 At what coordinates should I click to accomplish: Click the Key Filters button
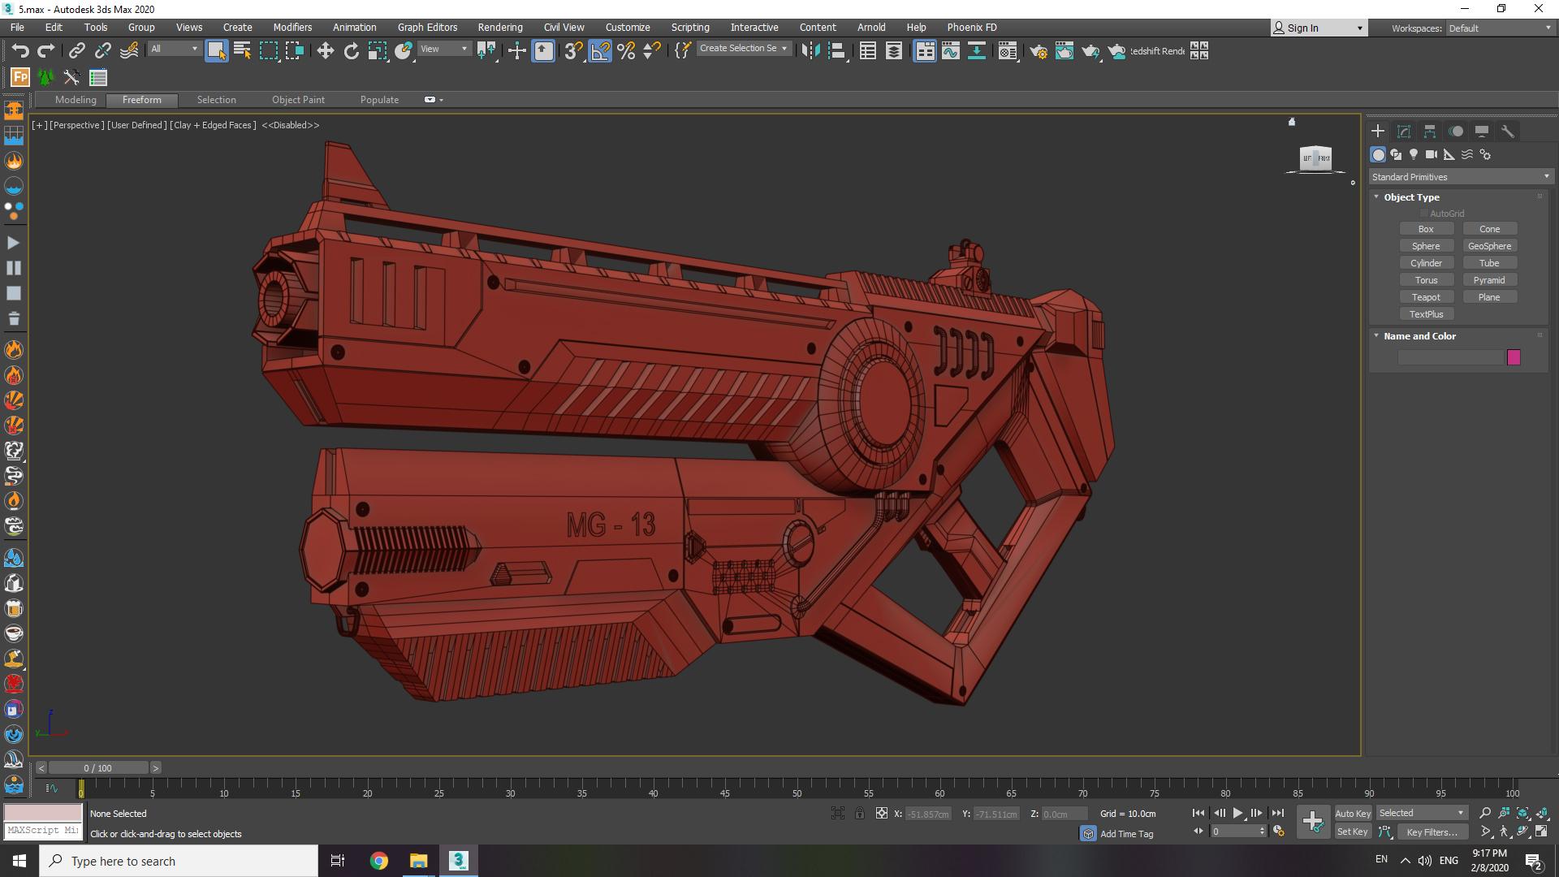[1432, 832]
